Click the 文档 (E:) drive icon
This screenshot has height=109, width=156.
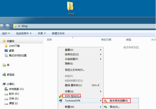[x=6, y=99]
